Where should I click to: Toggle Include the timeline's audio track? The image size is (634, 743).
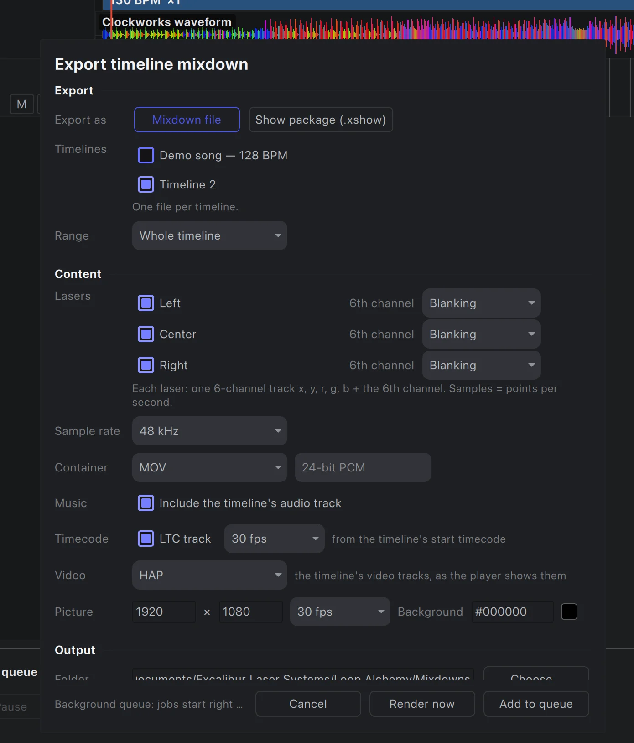(146, 503)
